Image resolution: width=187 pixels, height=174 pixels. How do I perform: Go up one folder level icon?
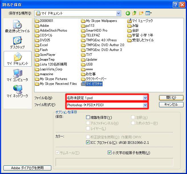click(135, 13)
